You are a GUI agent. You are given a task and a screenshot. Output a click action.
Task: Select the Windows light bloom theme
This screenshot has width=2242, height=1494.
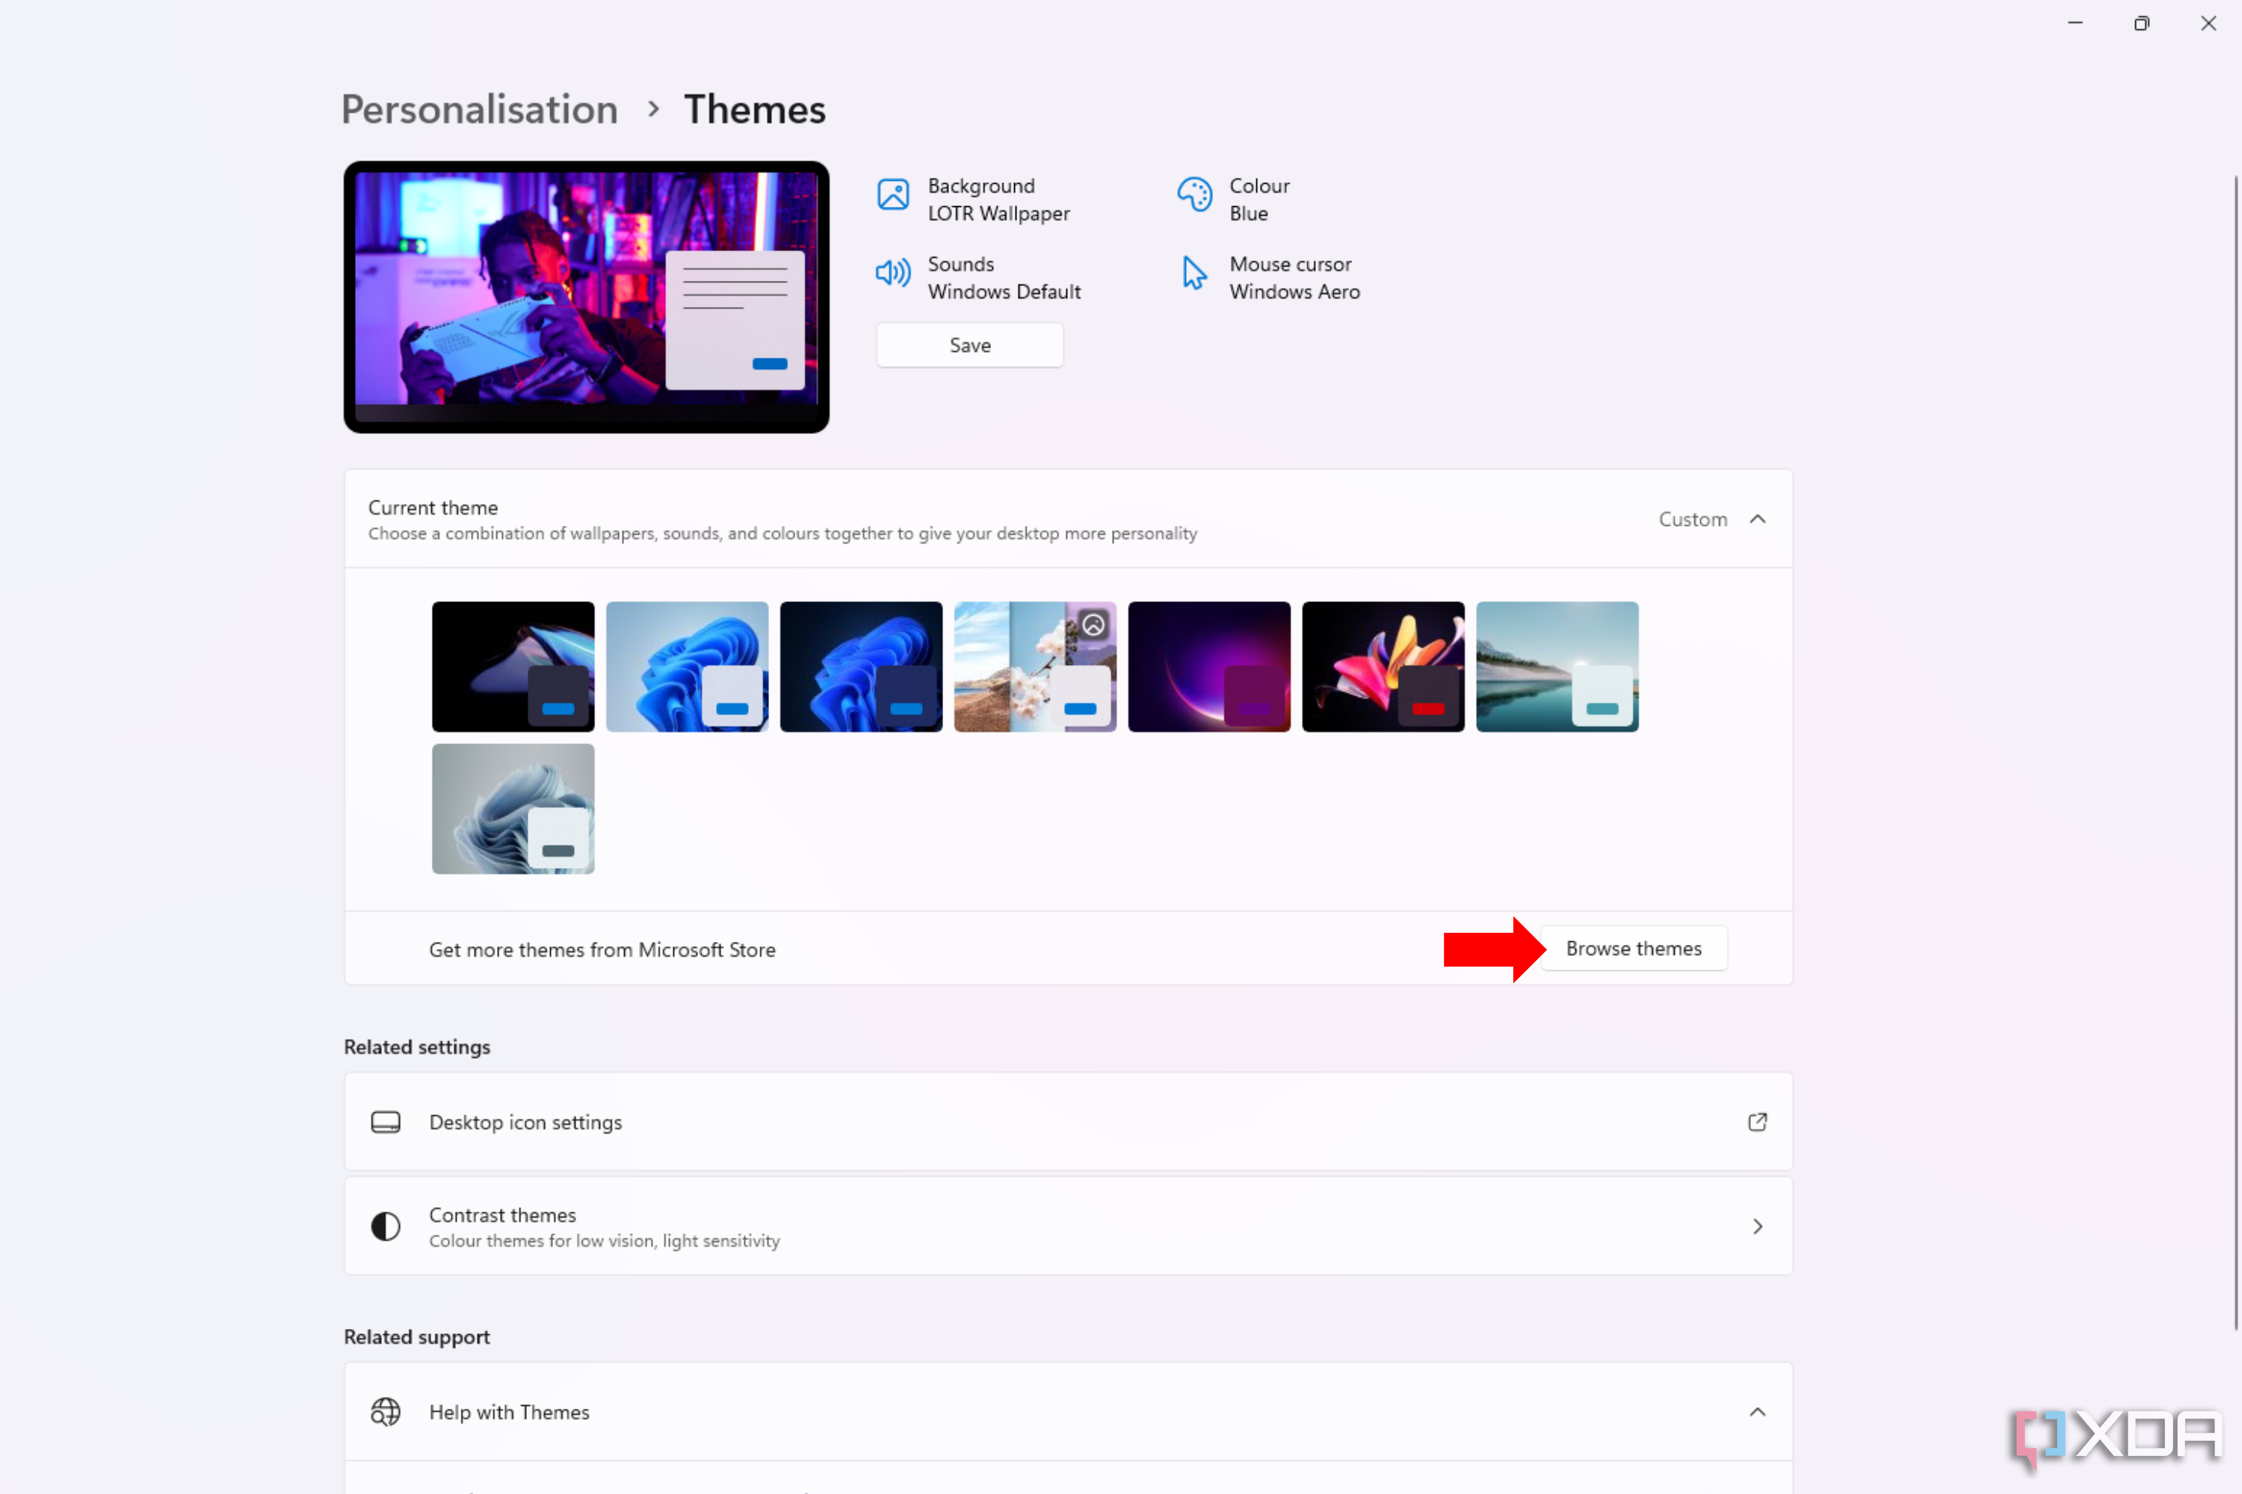pos(688,667)
